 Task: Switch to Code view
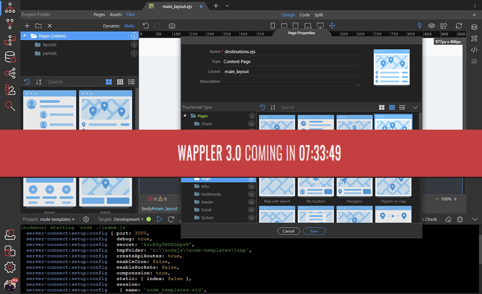[305, 15]
